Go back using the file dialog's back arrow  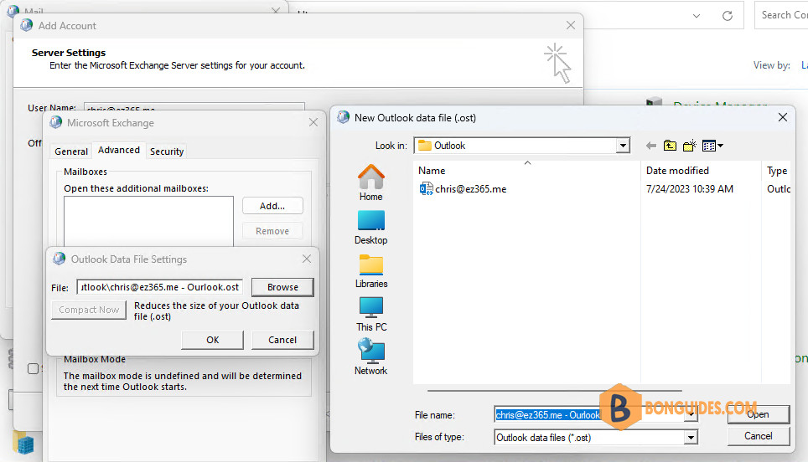(650, 146)
